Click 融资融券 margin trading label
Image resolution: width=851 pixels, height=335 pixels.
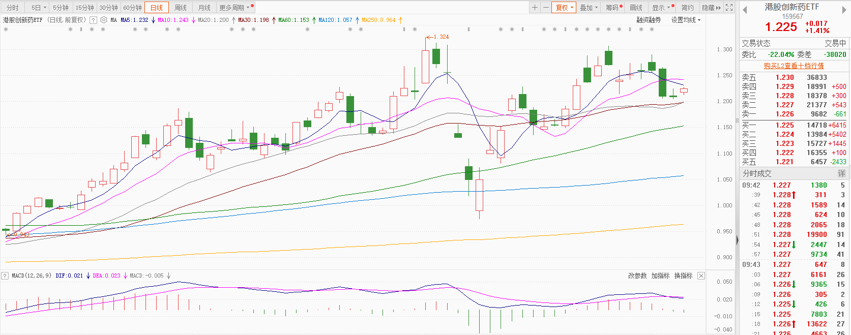(x=649, y=20)
